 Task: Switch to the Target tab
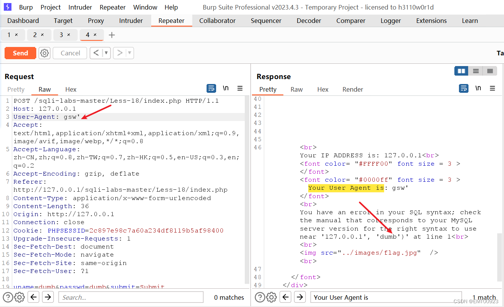[x=63, y=21]
